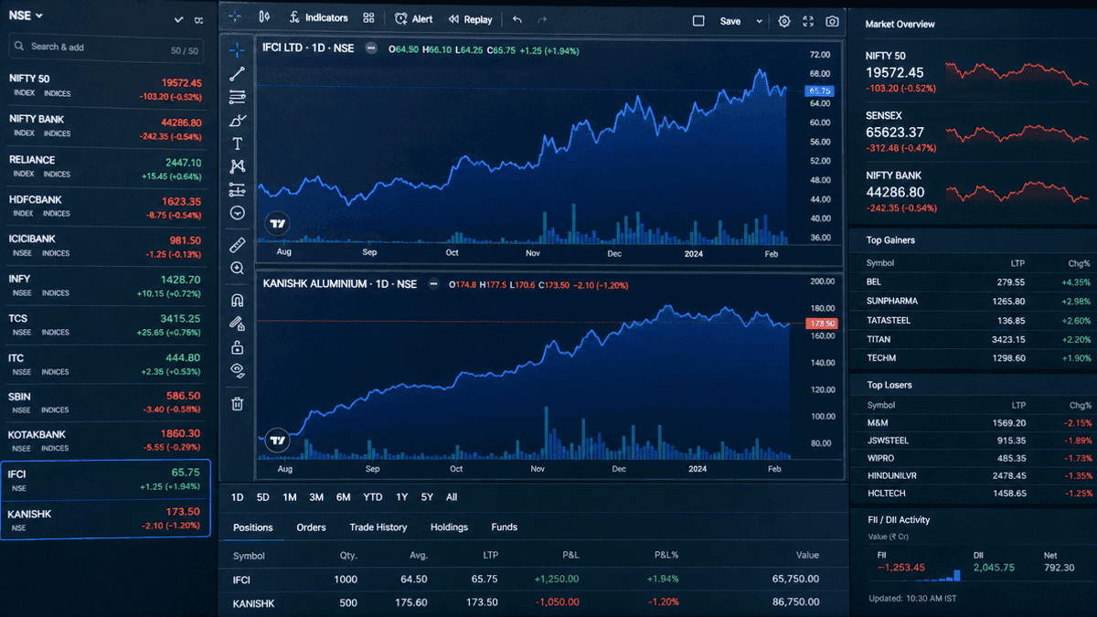This screenshot has height=617, width=1097.
Task: Toggle stay in drawing mode
Action: click(237, 323)
